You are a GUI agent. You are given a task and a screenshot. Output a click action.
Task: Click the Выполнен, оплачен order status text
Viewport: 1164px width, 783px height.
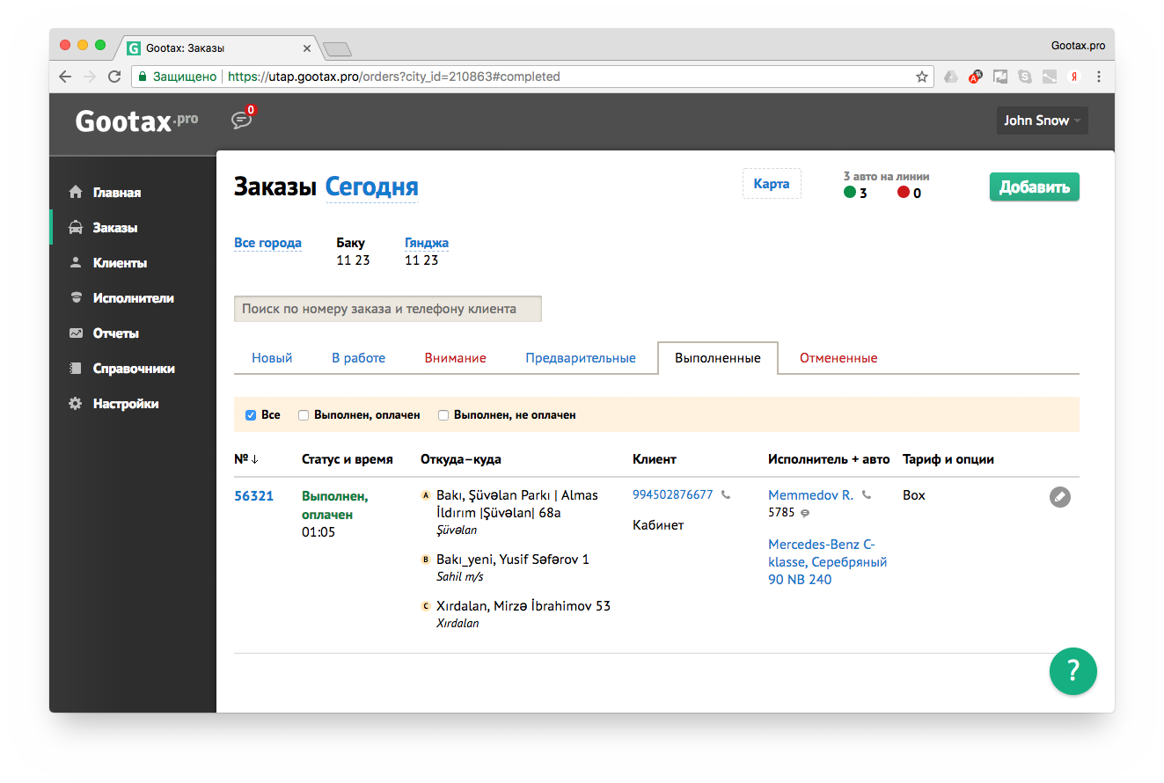(x=335, y=505)
